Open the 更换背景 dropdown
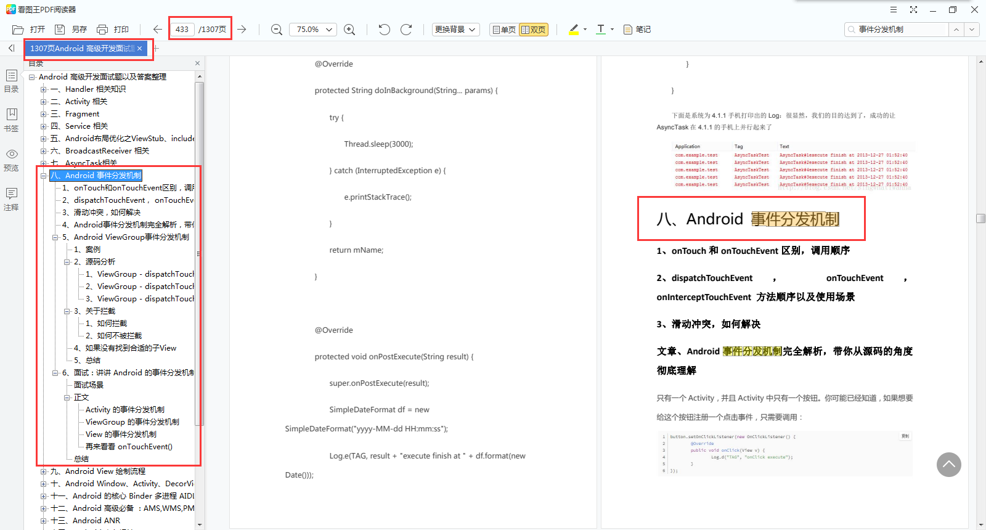 click(x=455, y=30)
